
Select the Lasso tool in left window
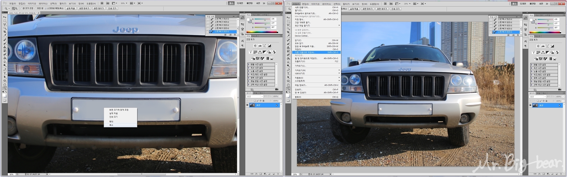tap(4, 24)
